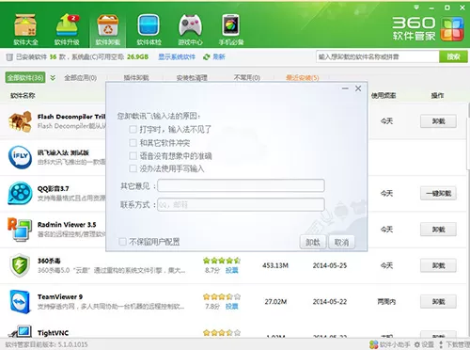470x350 pixels.
Task: Click the 453.13M size of 360杀毒
Action: point(275,265)
